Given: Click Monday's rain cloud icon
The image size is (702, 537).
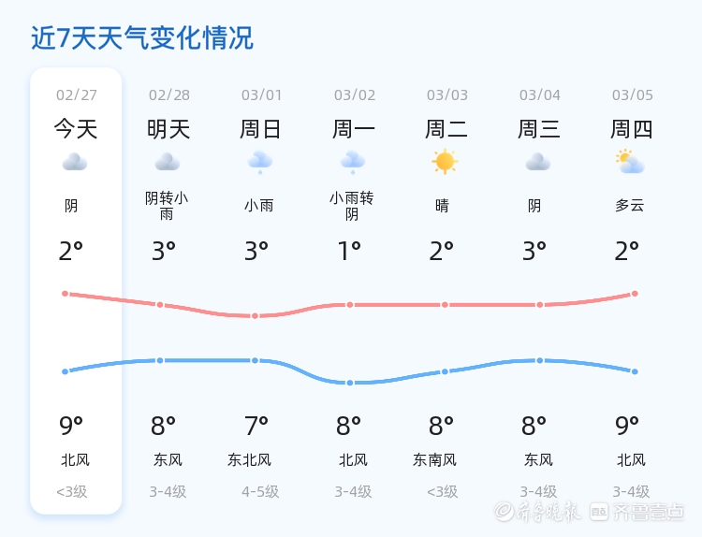Looking at the screenshot, I should point(352,163).
